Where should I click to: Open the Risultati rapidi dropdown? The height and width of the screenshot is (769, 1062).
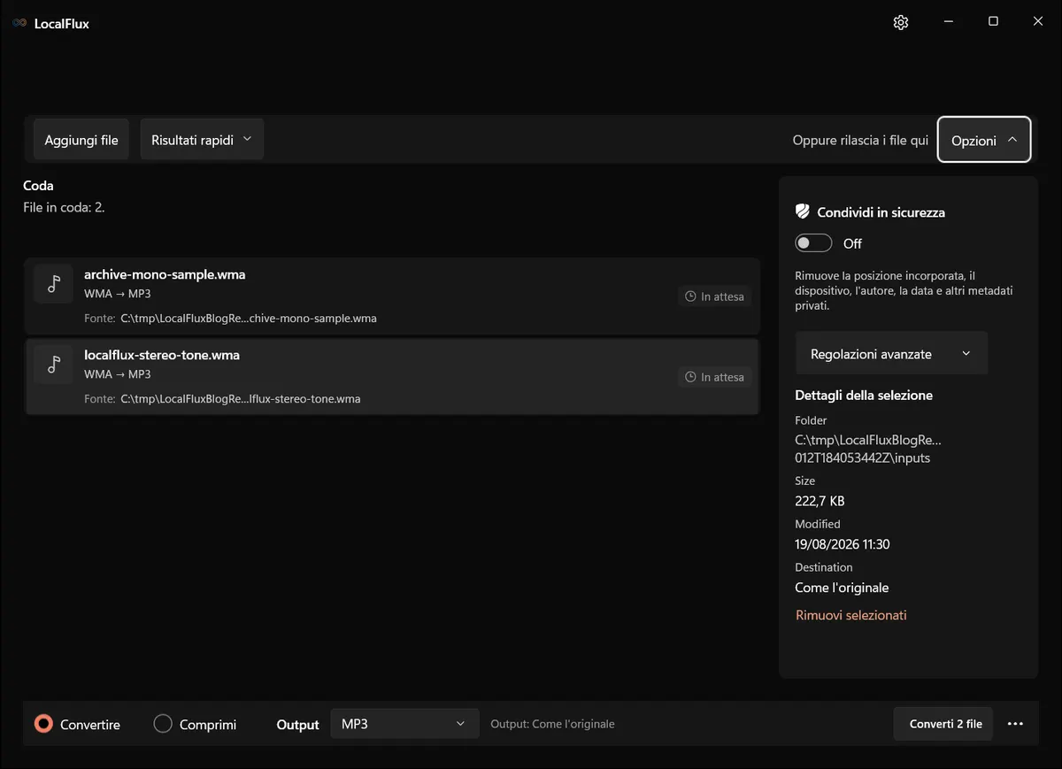tap(202, 140)
